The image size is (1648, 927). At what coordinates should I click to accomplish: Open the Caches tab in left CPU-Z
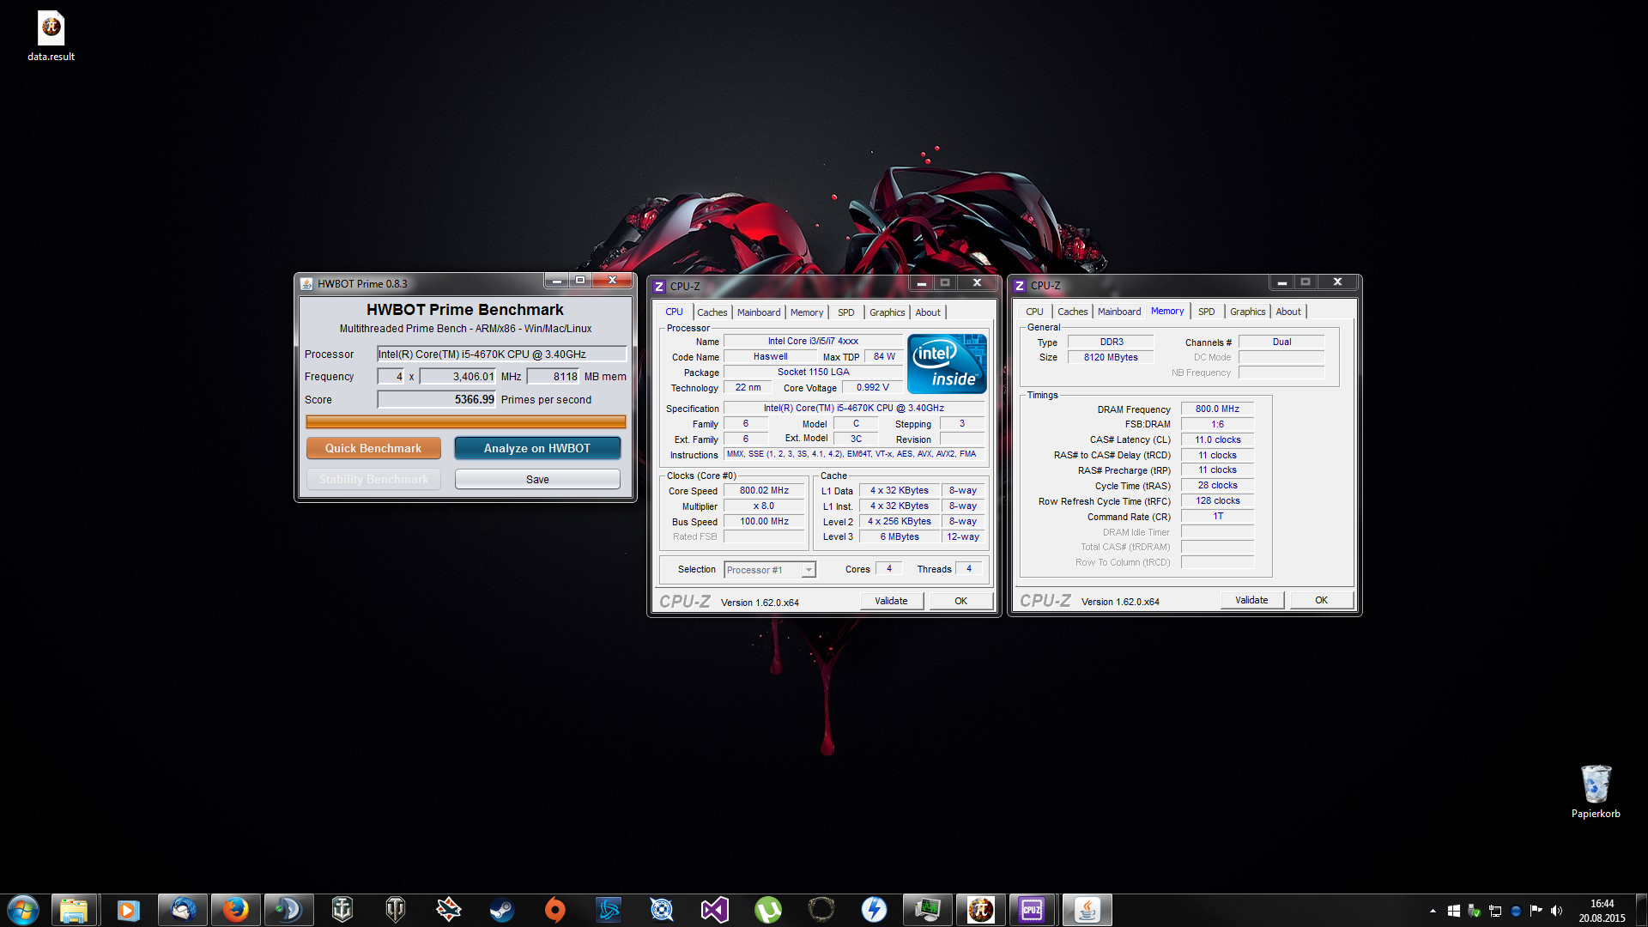click(x=712, y=312)
